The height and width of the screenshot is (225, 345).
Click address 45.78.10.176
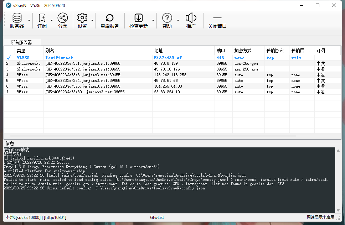coord(167,69)
